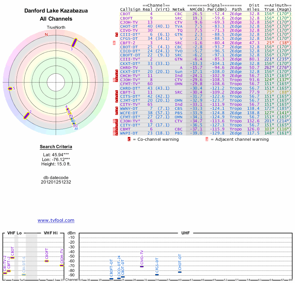Click the co-channel warning icon beside CIII-DT
Viewport: 295px width, 283px height.
point(117,34)
